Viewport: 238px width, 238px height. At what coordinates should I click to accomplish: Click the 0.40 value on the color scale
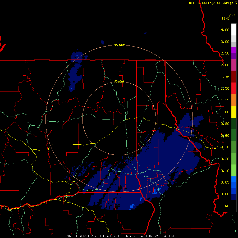pos(225,147)
